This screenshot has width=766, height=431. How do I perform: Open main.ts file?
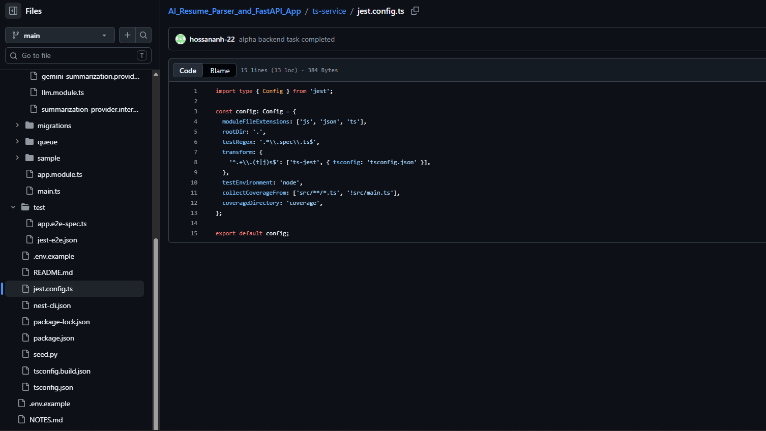tap(49, 191)
